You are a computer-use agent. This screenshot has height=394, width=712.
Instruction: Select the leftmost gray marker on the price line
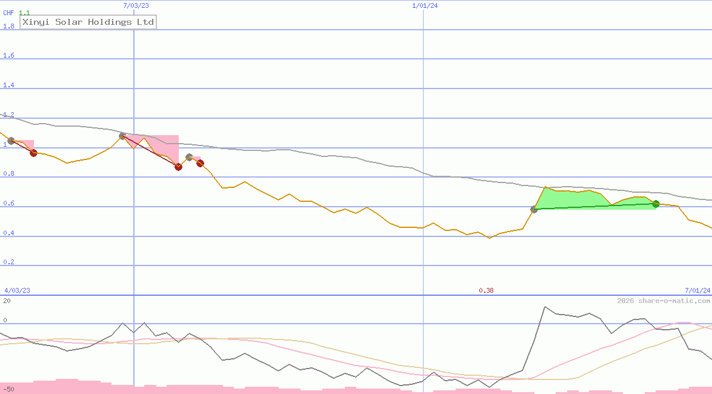[10, 141]
